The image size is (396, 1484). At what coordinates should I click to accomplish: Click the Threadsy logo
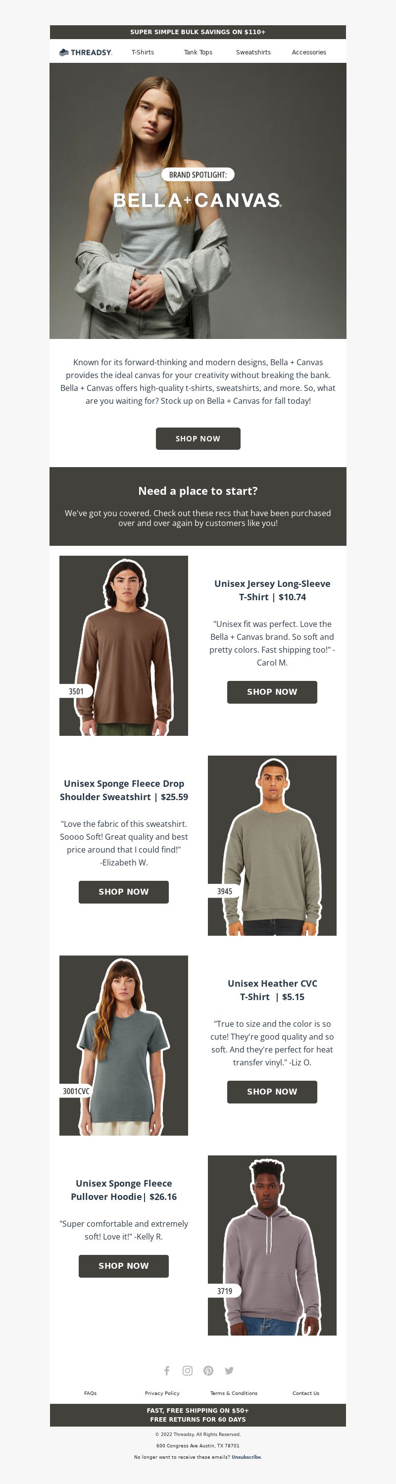pos(85,52)
